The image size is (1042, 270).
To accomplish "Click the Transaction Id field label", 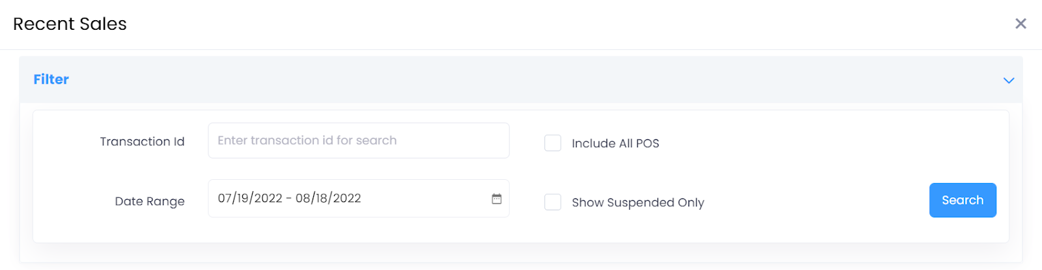I will pyautogui.click(x=142, y=141).
